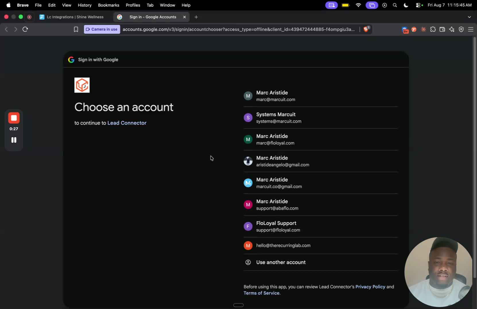This screenshot has height=309, width=477.
Task: Click the Lead Connector link
Action: coord(127,123)
